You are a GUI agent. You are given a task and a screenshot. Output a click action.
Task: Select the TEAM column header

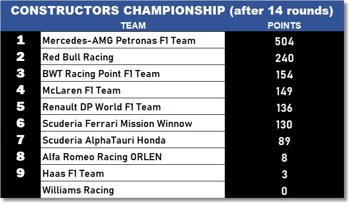pos(133,26)
